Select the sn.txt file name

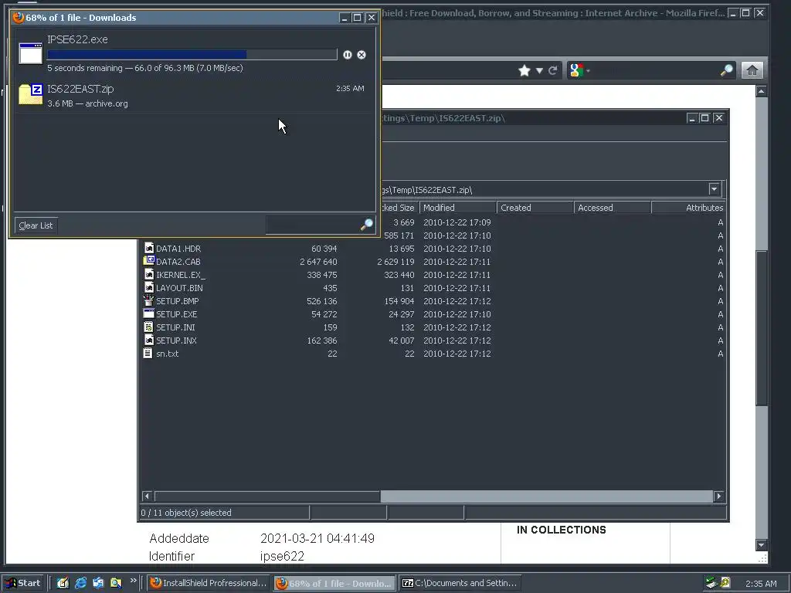pyautogui.click(x=168, y=354)
